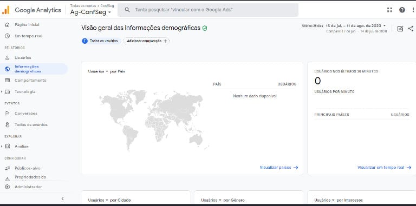
Task: Click the Tecnologia devices icon
Action: tap(8, 91)
